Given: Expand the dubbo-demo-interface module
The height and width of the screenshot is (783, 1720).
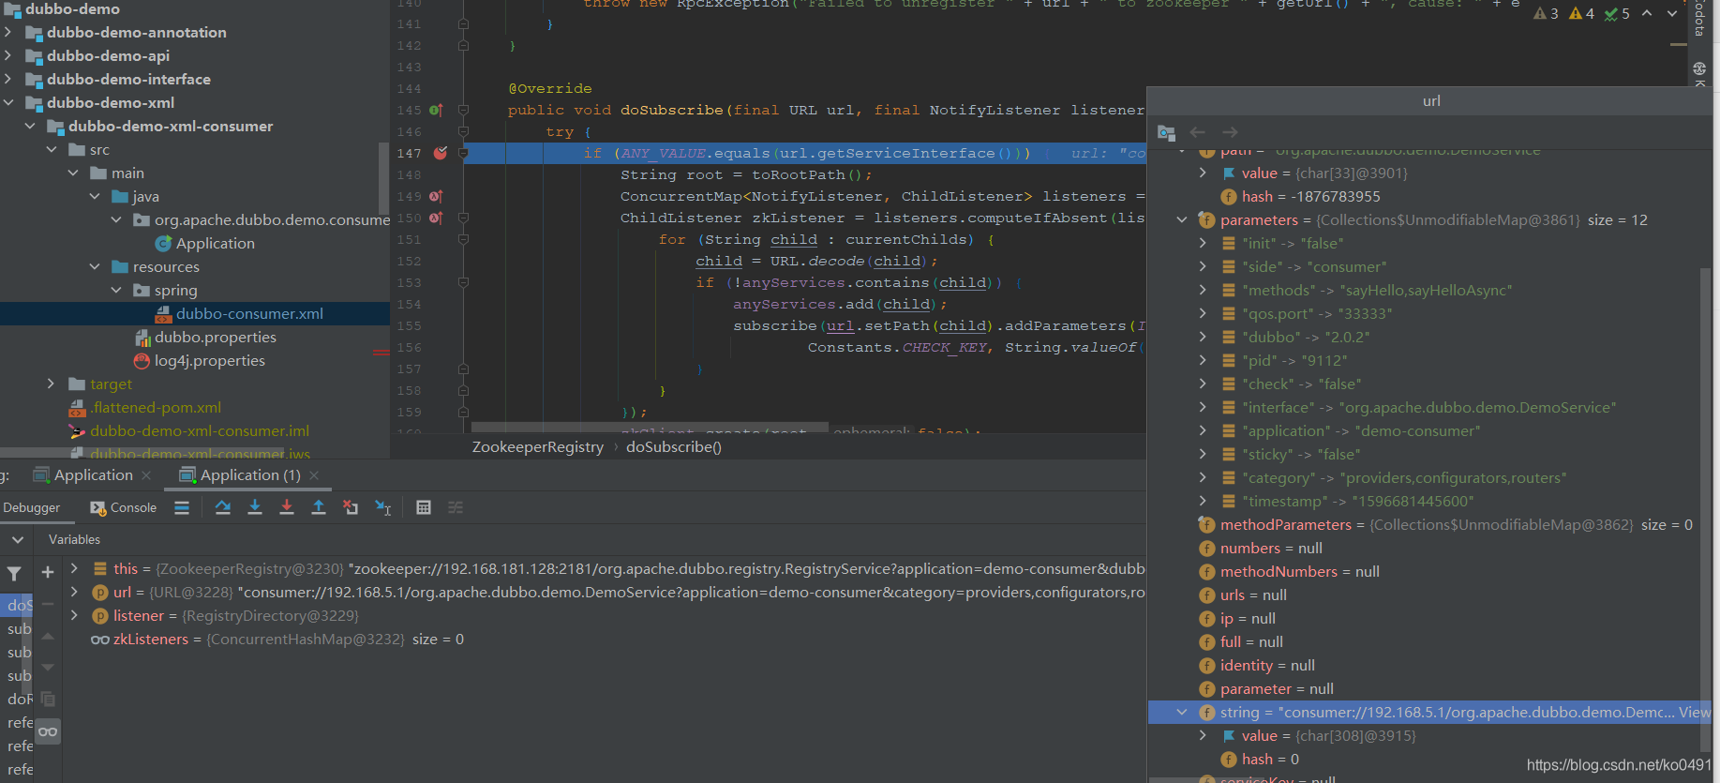Looking at the screenshot, I should point(8,79).
